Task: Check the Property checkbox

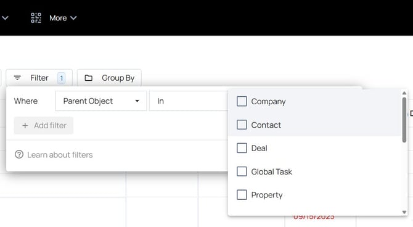Action: [242, 195]
